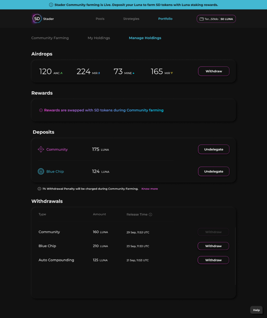Click the Blue Chip pool name under Deposits

tap(55, 172)
